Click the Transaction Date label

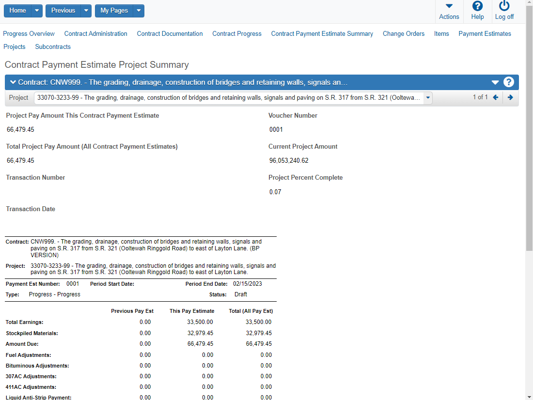pos(31,209)
